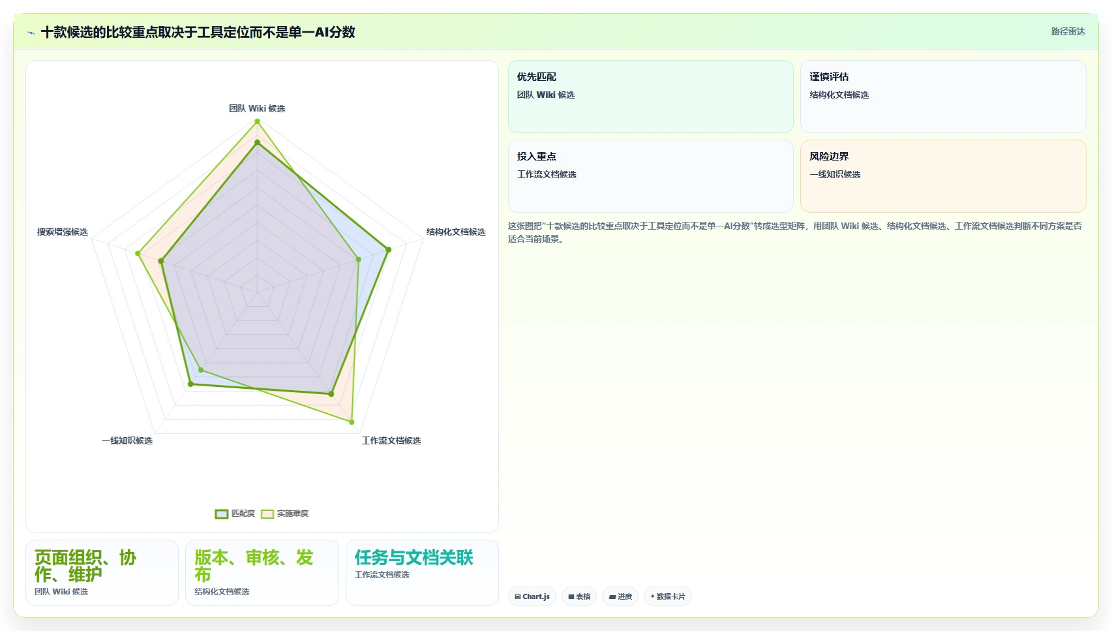Click the page title 十款候选的比较重点

coord(198,32)
